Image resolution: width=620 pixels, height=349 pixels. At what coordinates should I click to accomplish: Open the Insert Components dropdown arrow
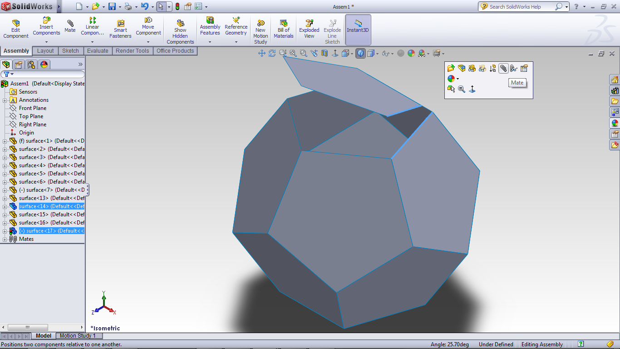coord(46,42)
